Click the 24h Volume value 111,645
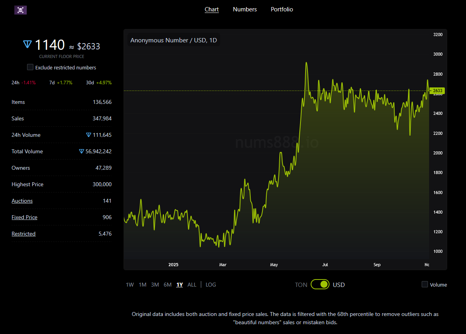 (x=102, y=135)
